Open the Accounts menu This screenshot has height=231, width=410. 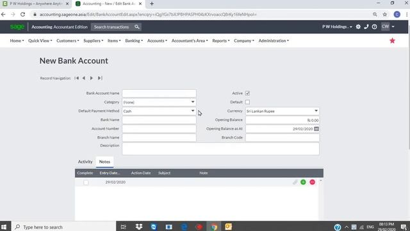tap(157, 40)
